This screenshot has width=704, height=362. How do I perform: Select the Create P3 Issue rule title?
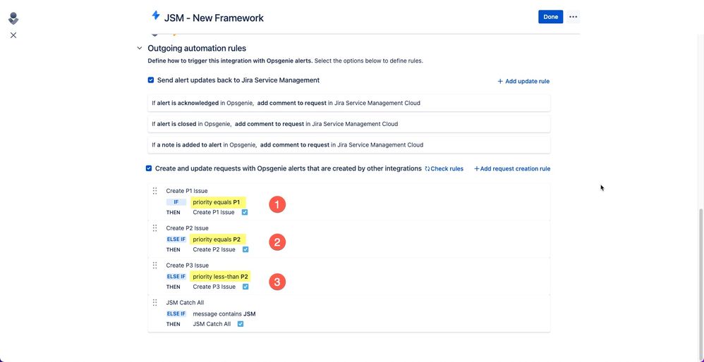tap(187, 266)
